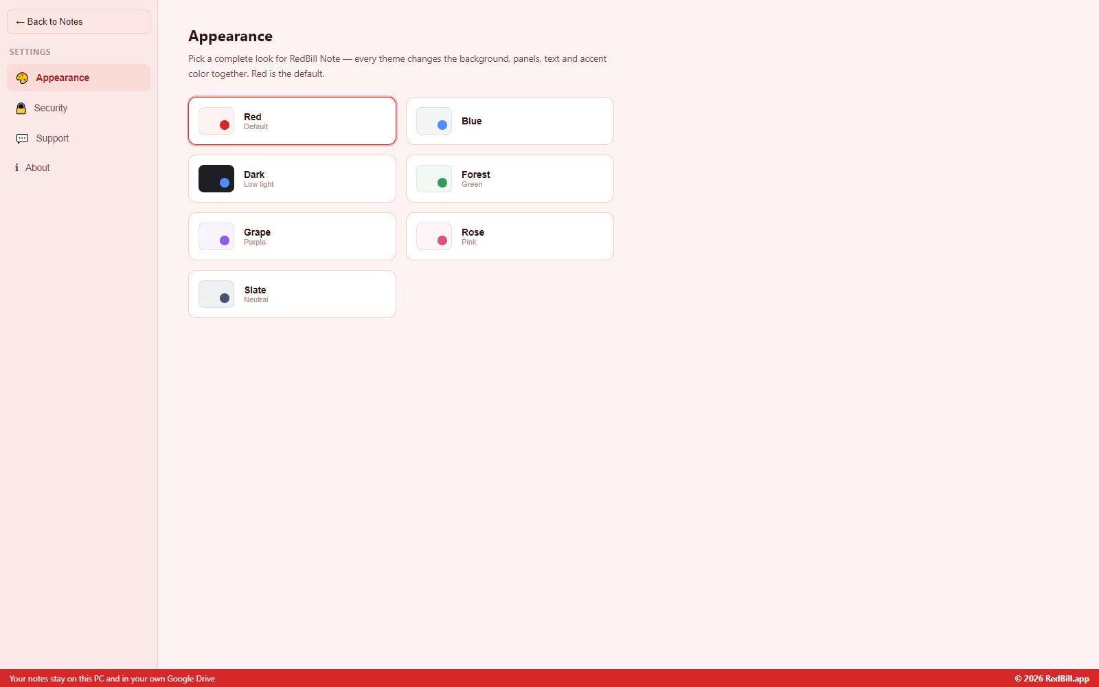This screenshot has width=1099, height=687.
Task: Click the Red theme preview swatch
Action: tap(216, 121)
